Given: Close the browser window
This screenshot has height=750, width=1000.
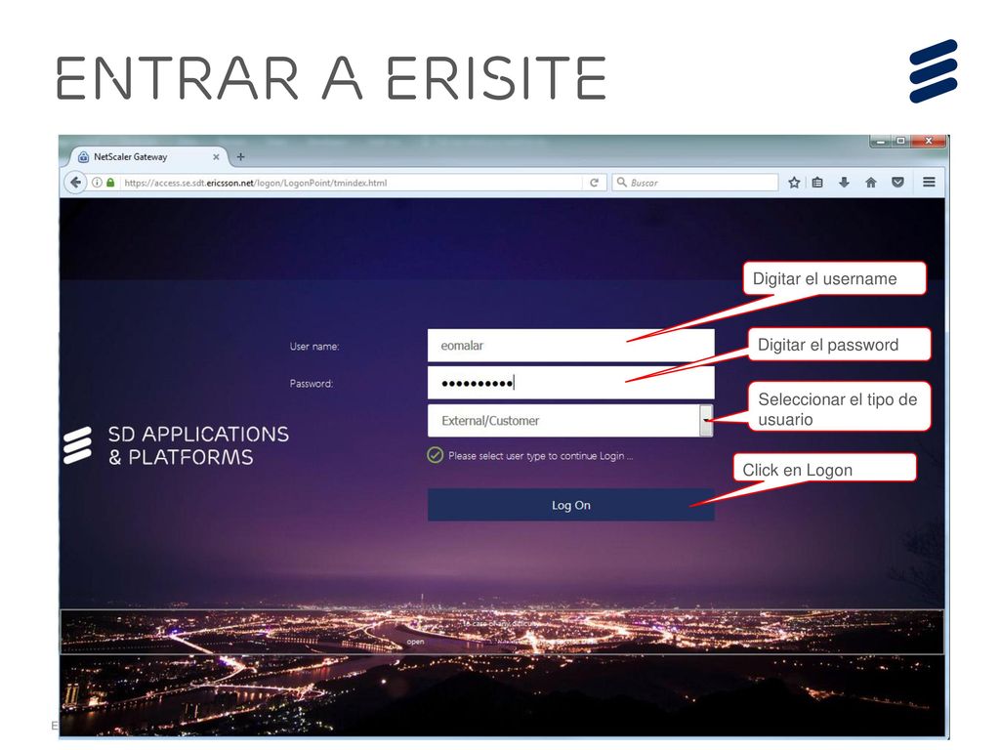Looking at the screenshot, I should pos(929,141).
